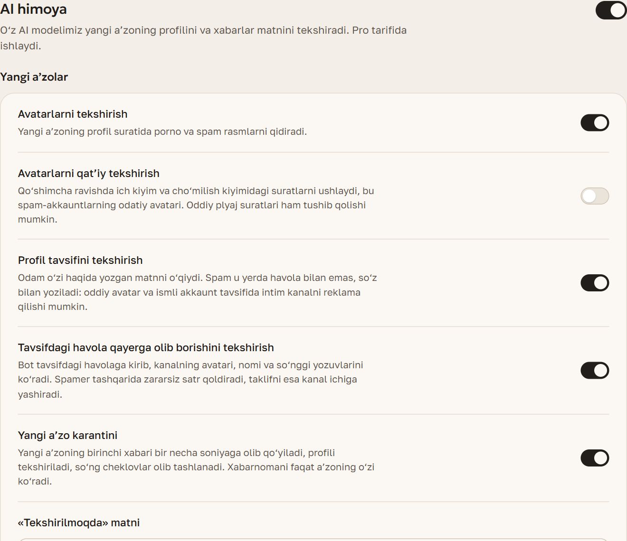
Task: Click the Avatarlarni qat'iy tekshirish title
Action: pos(89,173)
